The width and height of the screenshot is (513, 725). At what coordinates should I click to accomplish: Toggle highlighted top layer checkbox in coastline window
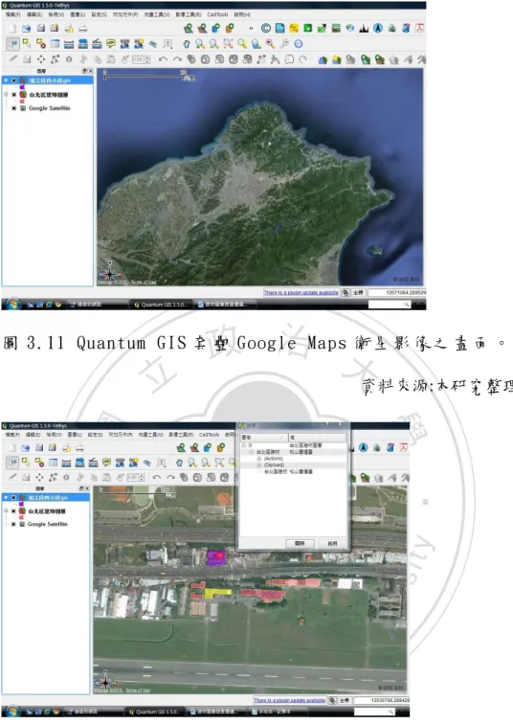coord(13,80)
